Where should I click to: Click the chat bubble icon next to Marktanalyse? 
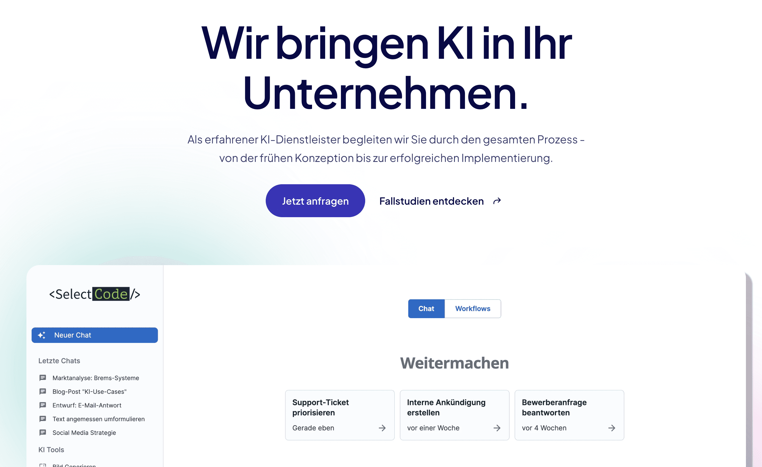point(43,377)
